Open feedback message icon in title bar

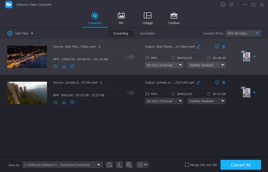tap(222, 4)
